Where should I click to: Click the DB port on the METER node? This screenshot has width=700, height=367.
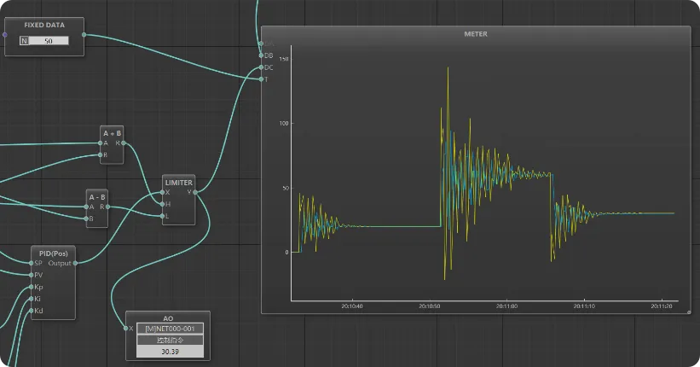(x=261, y=55)
